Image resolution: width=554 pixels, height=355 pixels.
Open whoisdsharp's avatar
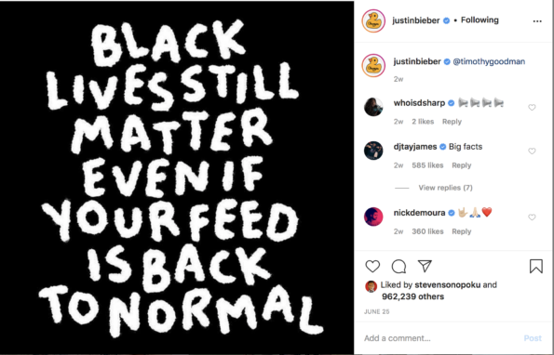pos(373,107)
